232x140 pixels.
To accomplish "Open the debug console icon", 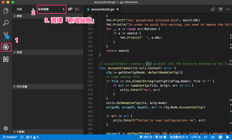I will click(x=77, y=9).
